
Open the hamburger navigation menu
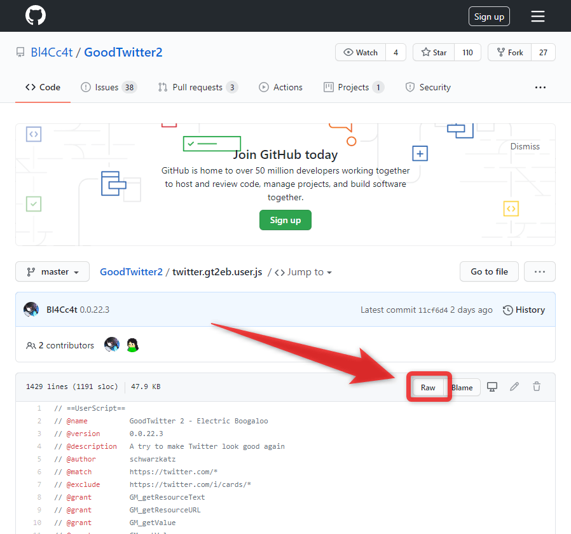(x=537, y=17)
